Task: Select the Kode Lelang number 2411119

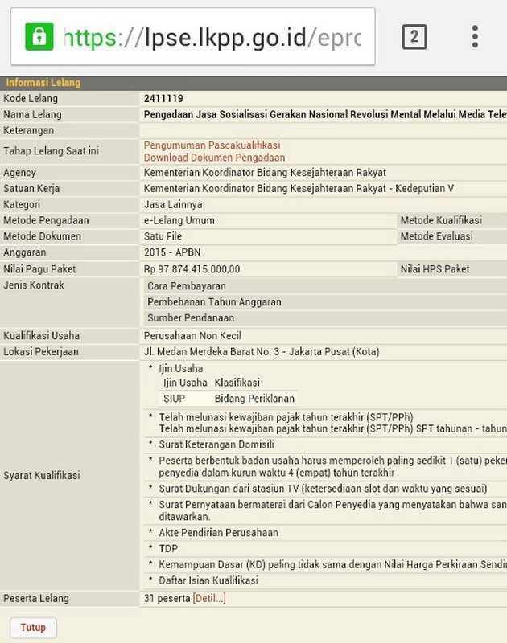Action: pos(163,98)
